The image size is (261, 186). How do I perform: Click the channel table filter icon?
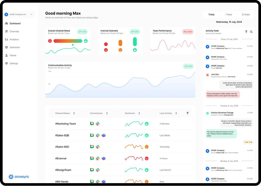pos(187,113)
